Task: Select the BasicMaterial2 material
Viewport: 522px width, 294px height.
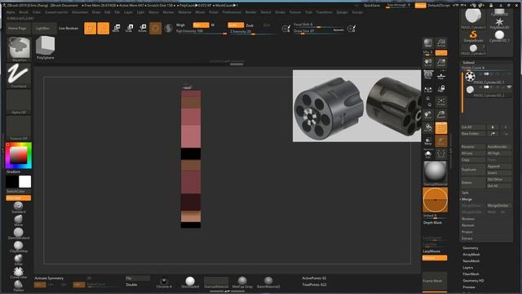Action: pyautogui.click(x=268, y=283)
